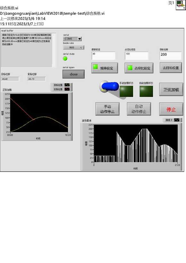186x263 pixels.
Task: Click the 实际位置 plot legend icon
Action: click(x=67, y=89)
